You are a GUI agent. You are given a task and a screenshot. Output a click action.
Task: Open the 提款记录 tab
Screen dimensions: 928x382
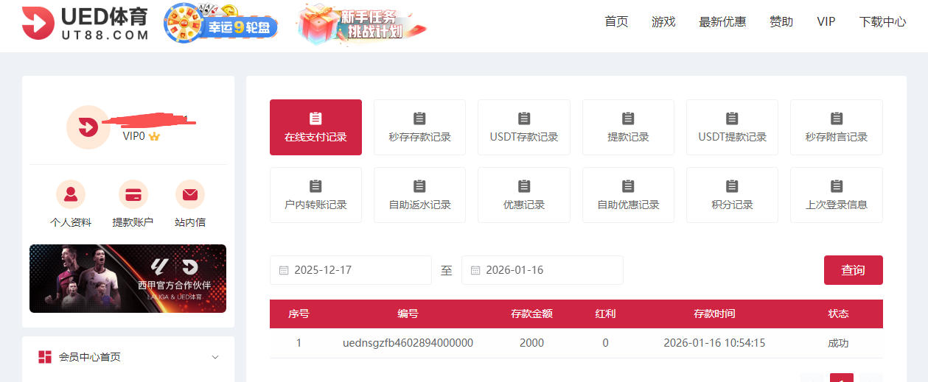[628, 127]
